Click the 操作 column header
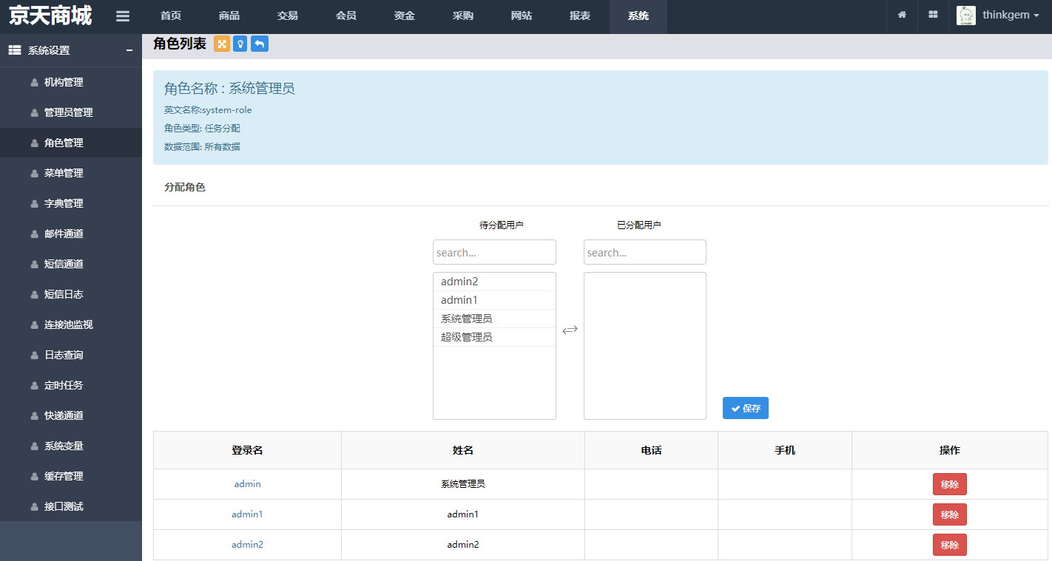The image size is (1052, 561). 950,450
